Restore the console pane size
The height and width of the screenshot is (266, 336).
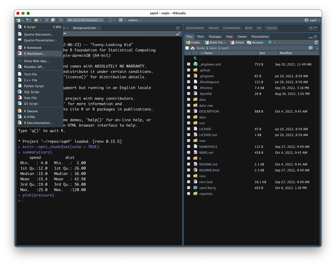[178, 28]
